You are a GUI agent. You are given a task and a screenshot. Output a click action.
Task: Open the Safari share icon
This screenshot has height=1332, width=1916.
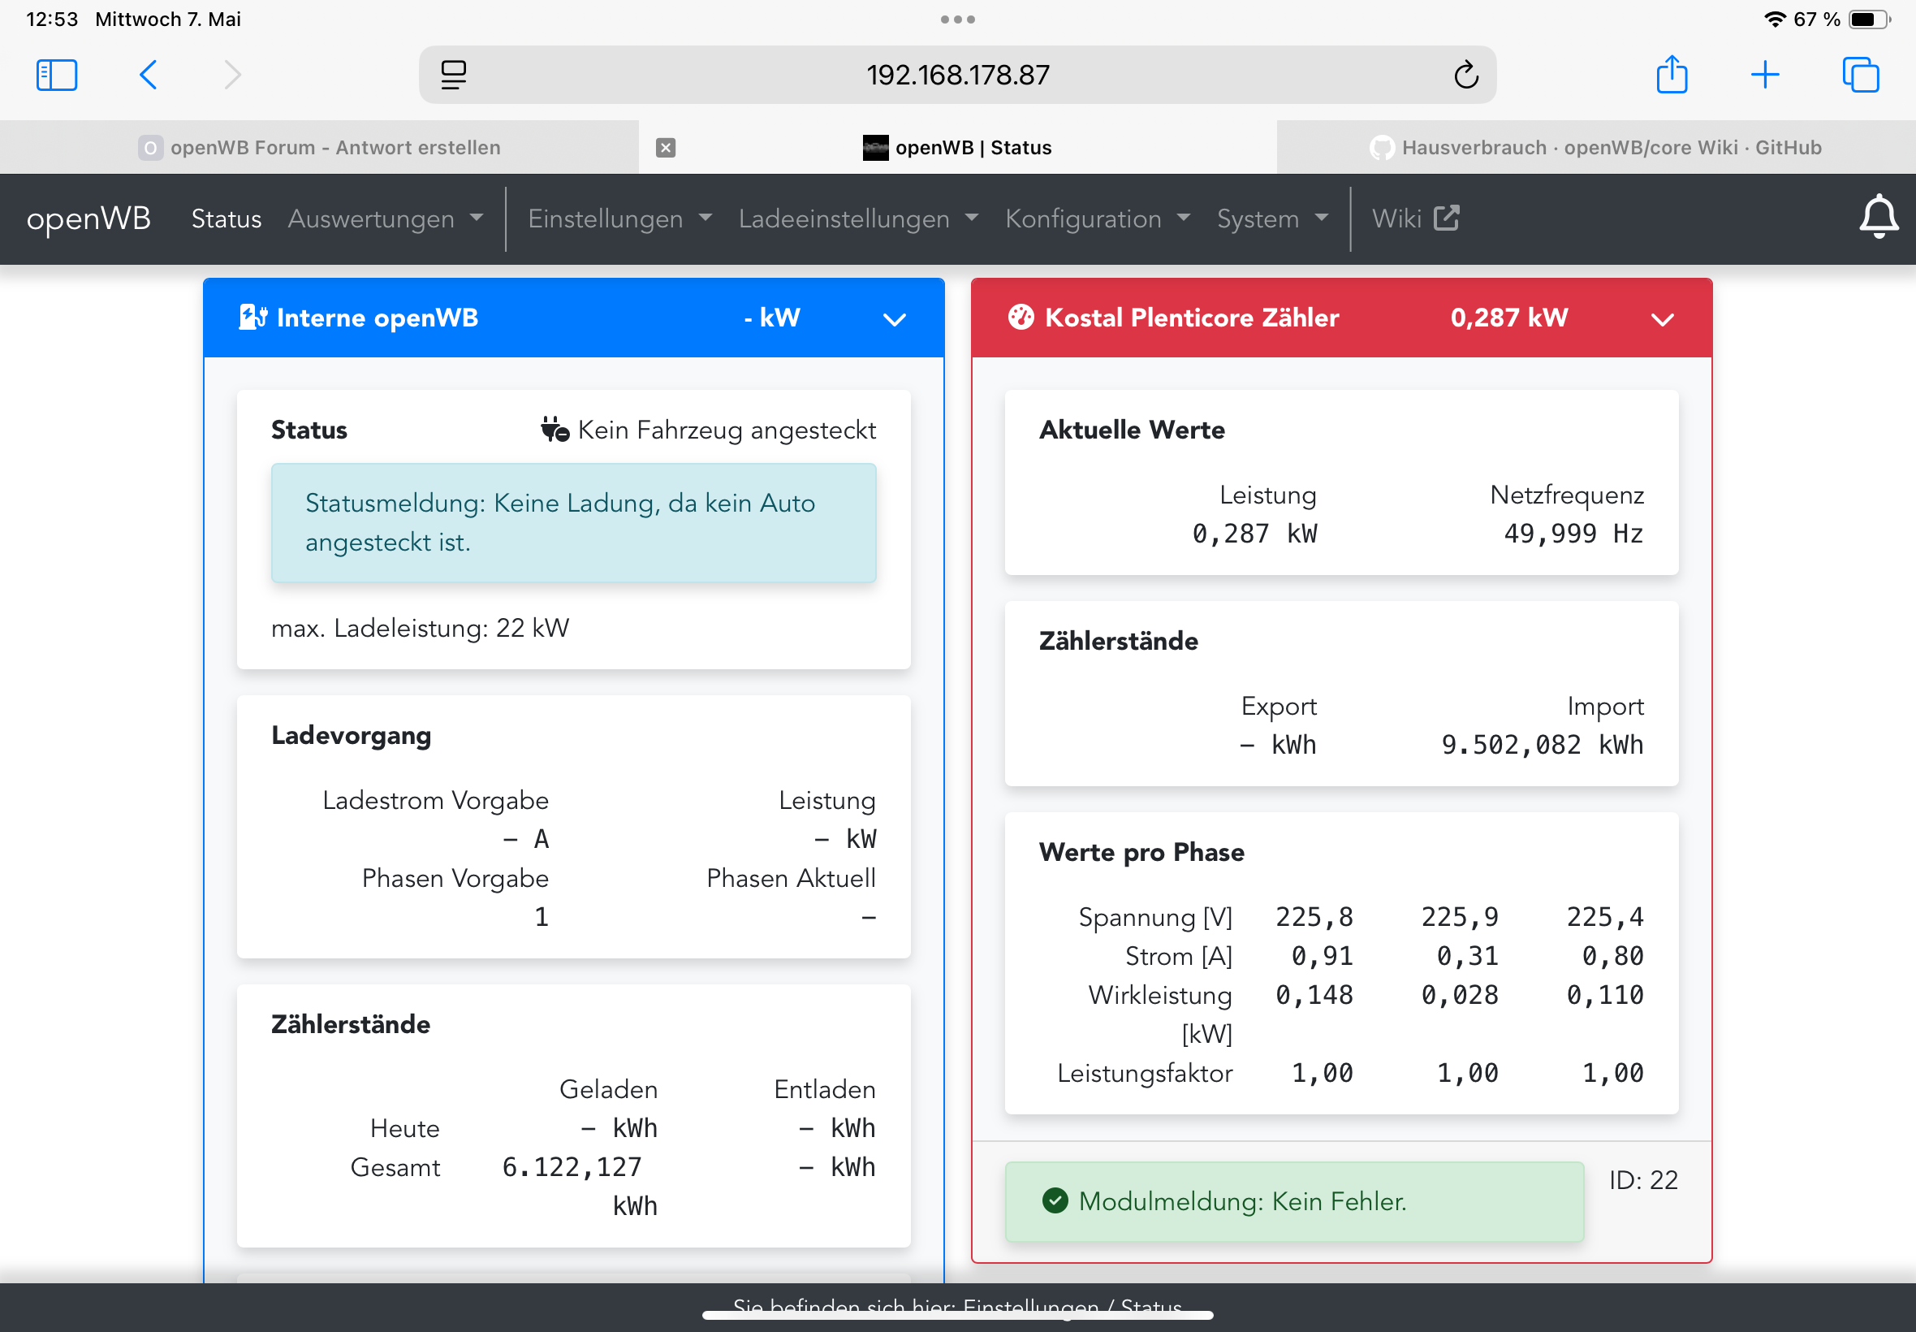[1672, 75]
